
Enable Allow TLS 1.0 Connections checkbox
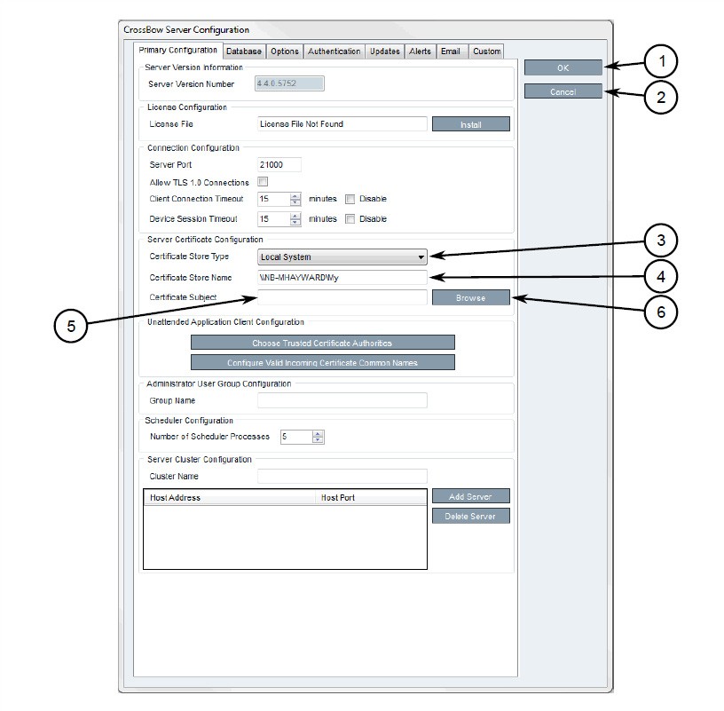click(263, 182)
